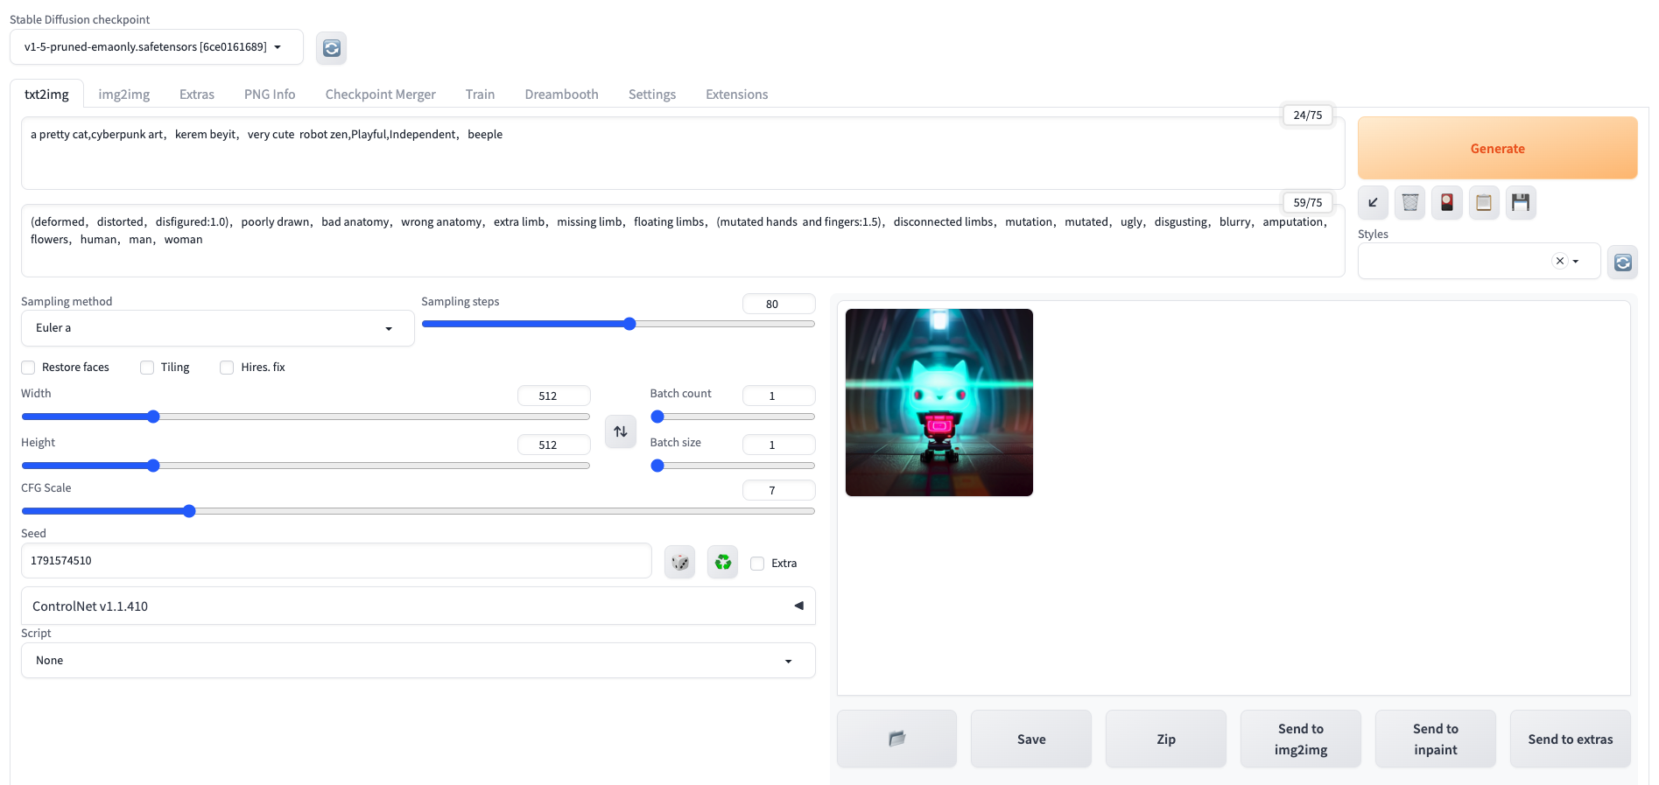Refresh the Stable Diffusion checkpoint list
This screenshot has height=785, width=1659.
pos(331,48)
